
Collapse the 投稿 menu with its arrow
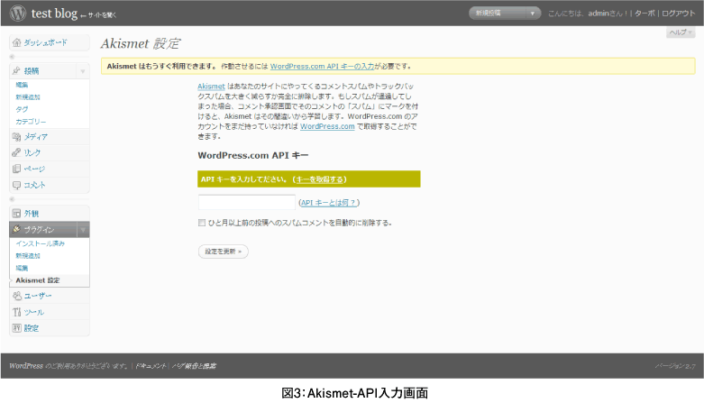click(x=83, y=71)
